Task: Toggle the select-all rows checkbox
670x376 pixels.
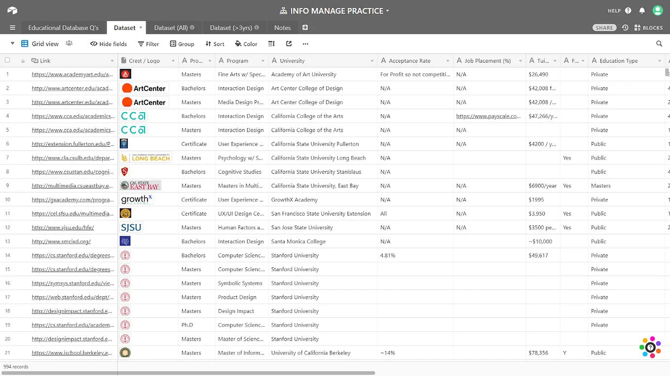Action: click(7, 60)
